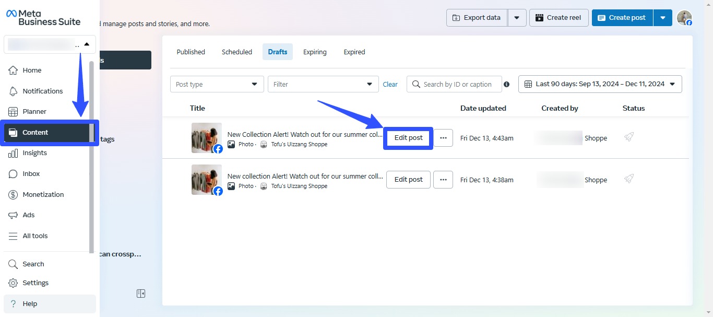The height and width of the screenshot is (317, 713).
Task: Open the Last 90 days date range picker
Action: (600, 84)
